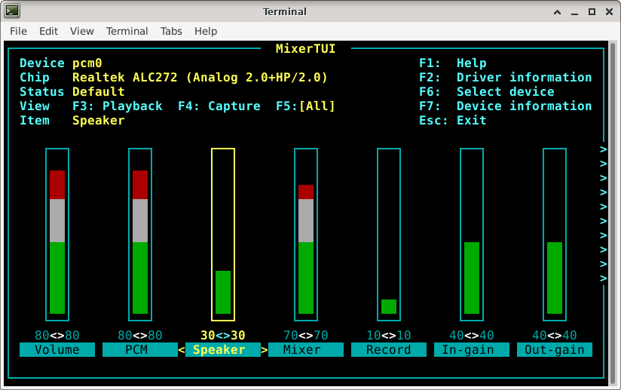Select the PCM channel label
Viewport: 621px width, 390px height.
tap(140, 350)
